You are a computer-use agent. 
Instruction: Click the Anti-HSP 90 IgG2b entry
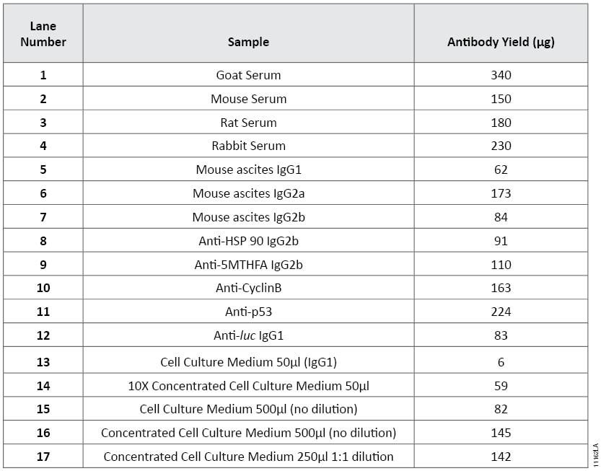(248, 241)
